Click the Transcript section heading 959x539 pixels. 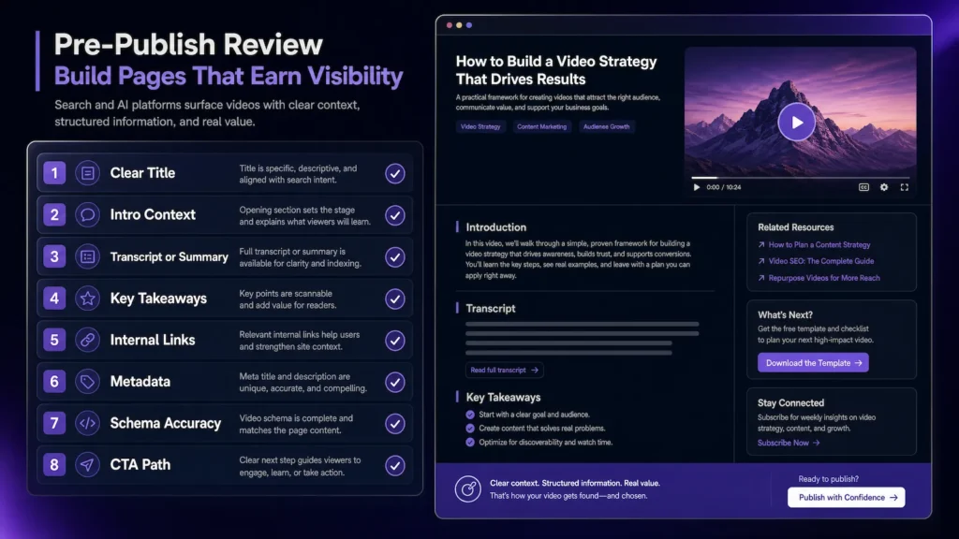tap(491, 309)
